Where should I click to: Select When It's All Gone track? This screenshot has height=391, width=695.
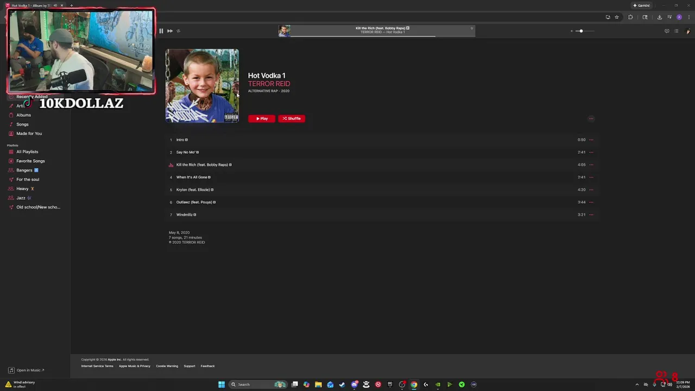tap(382, 177)
